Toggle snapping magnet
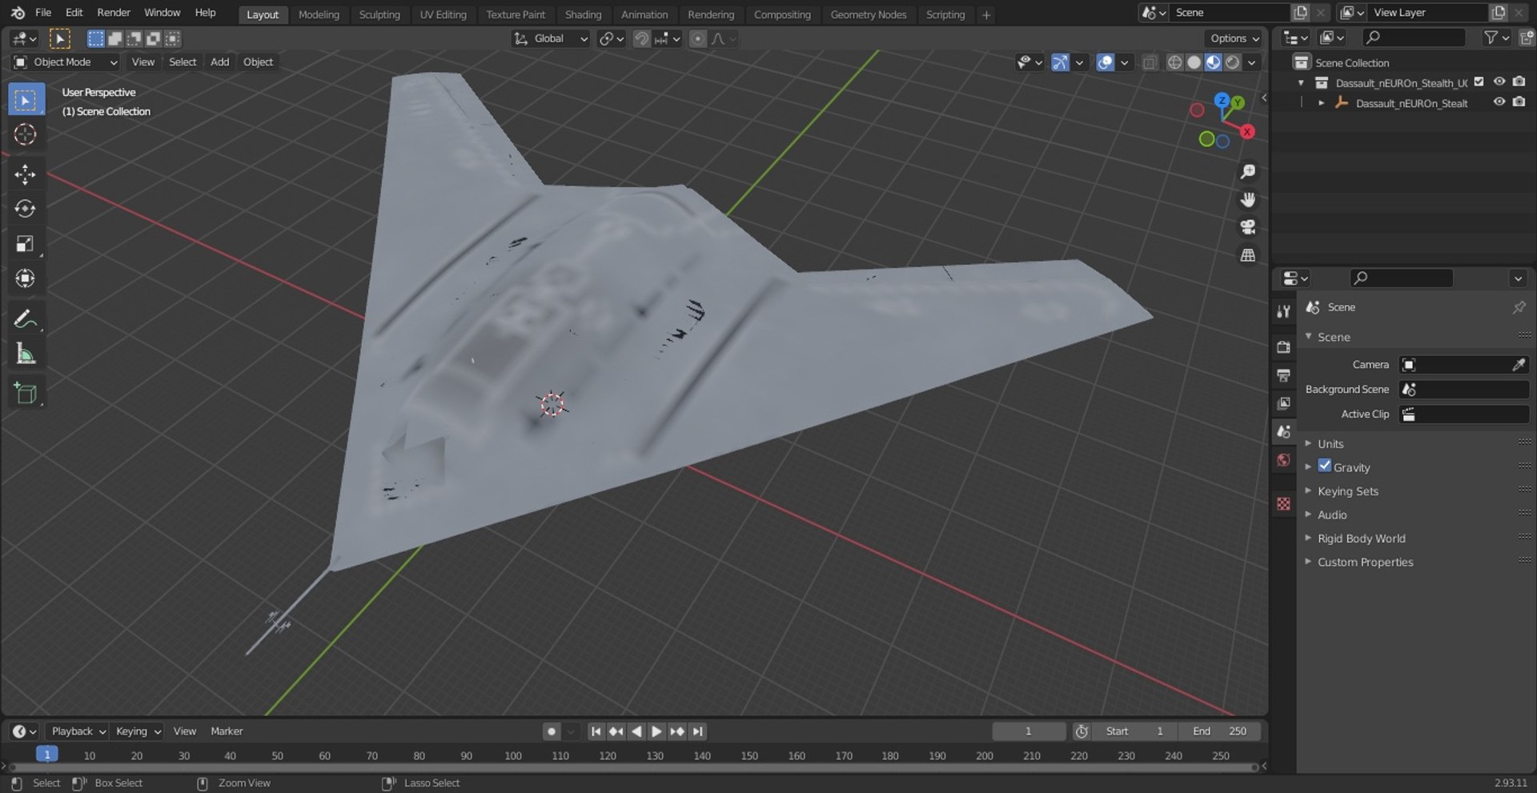 click(641, 38)
